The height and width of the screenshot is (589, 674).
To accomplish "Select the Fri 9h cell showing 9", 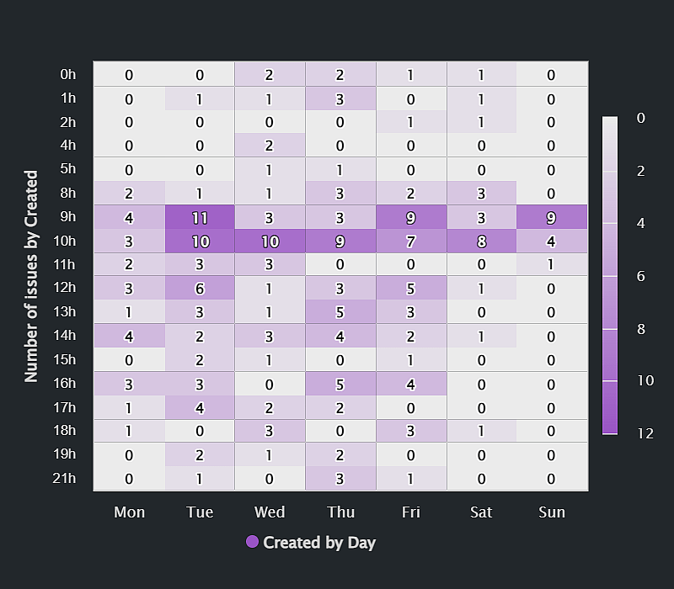I will [410, 217].
